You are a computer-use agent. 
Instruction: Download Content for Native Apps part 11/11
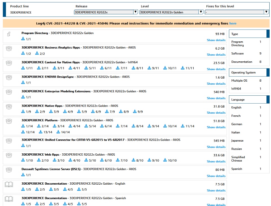tap(187, 68)
